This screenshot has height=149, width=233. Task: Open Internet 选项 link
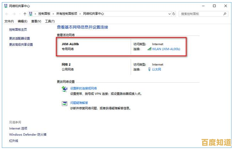[x=18, y=128]
